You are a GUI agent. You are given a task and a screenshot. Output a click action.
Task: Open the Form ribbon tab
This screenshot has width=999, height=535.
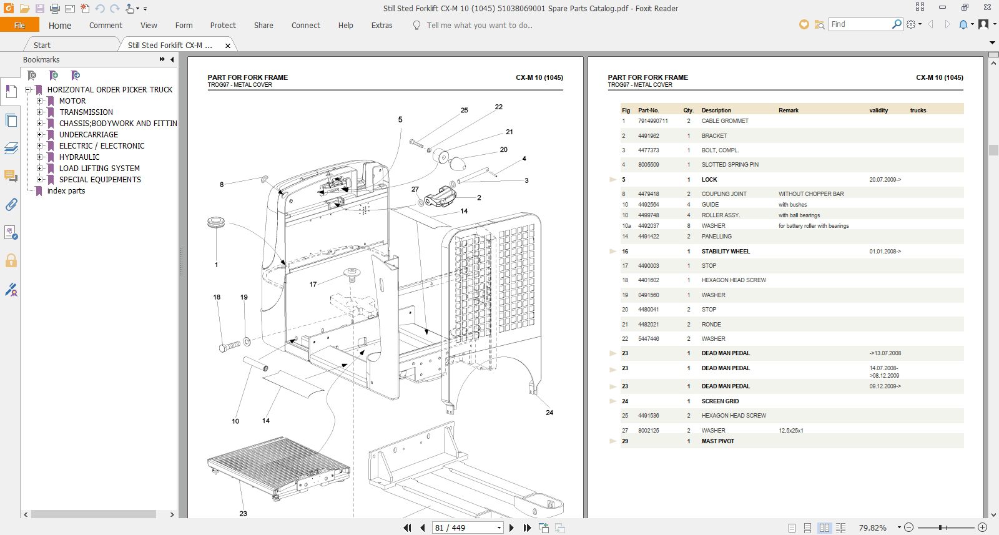click(184, 26)
